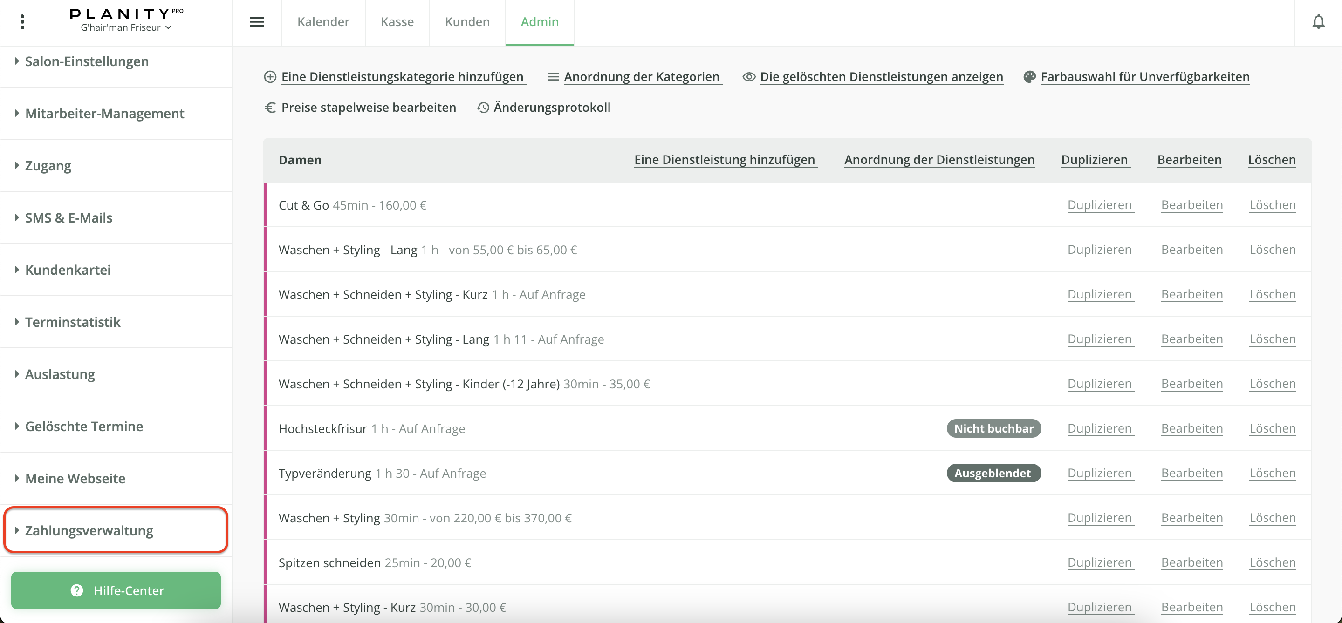Open the Hilfe-Center button
1342x623 pixels.
pos(116,590)
